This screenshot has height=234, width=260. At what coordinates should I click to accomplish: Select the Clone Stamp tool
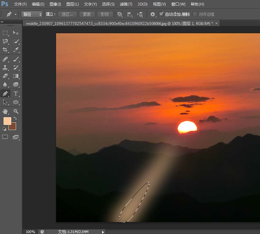(x=5, y=67)
